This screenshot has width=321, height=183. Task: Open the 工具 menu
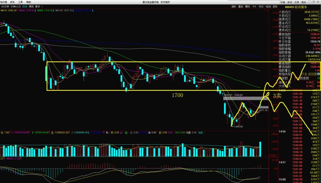(21, 2)
